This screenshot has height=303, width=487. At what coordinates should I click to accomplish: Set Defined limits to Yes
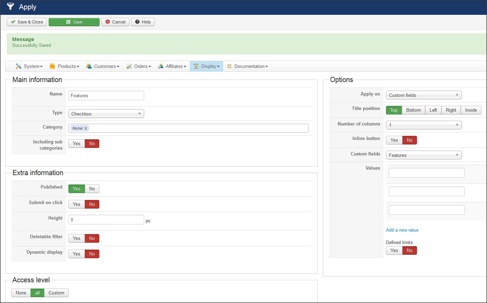coord(394,251)
